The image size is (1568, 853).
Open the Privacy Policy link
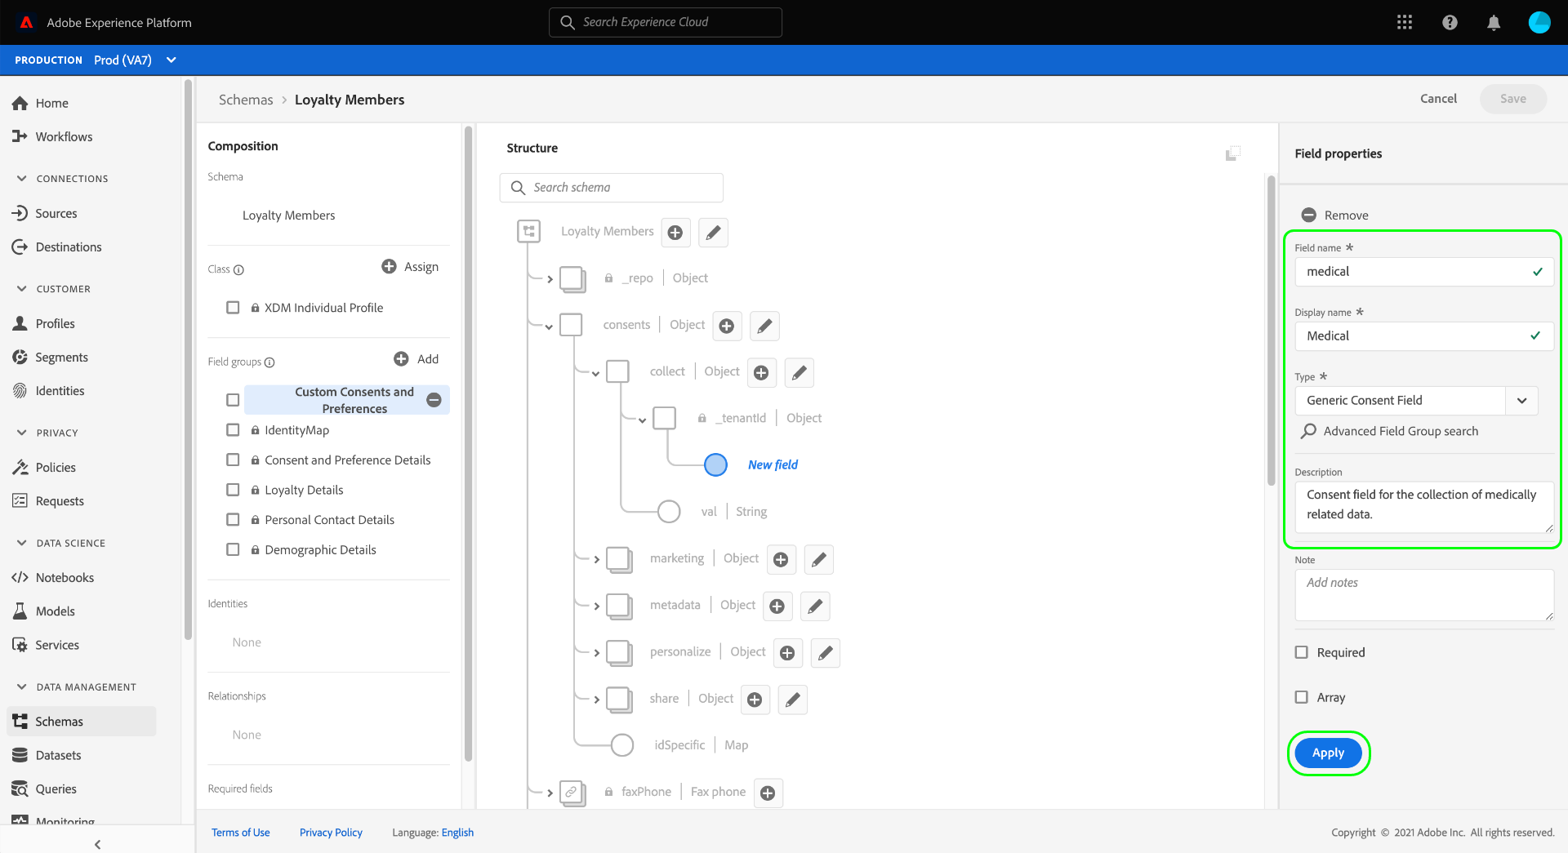[x=331, y=833]
